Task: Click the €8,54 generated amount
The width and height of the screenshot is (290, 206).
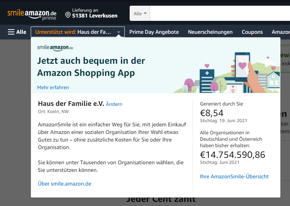Action: click(x=212, y=113)
